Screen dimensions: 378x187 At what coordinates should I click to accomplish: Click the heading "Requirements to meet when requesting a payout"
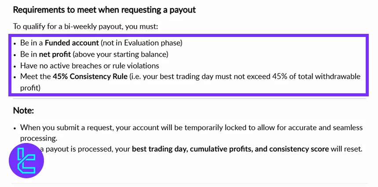point(104,10)
